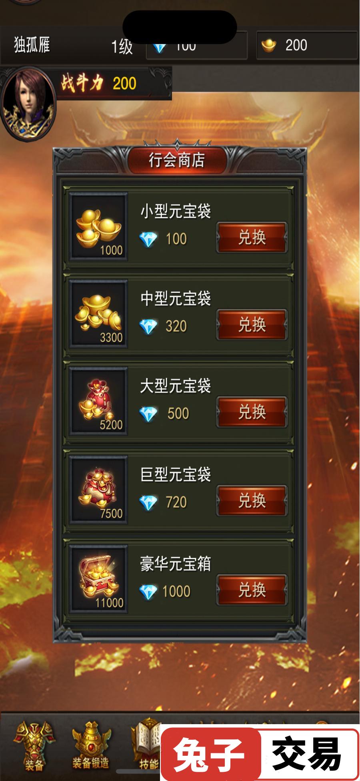Redeem the 豪华元宝箱 for 1000 diamonds

(252, 590)
